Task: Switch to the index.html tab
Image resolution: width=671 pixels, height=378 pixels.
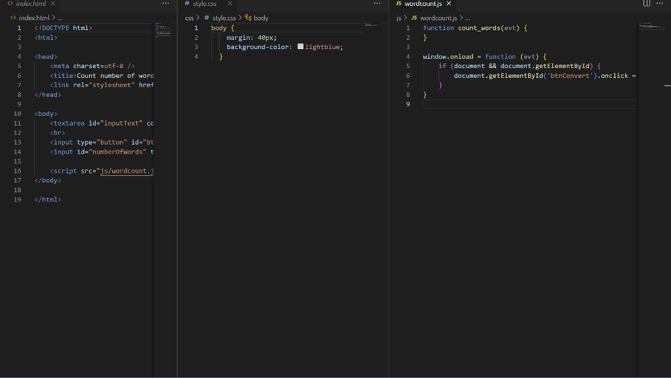Action: (x=31, y=4)
